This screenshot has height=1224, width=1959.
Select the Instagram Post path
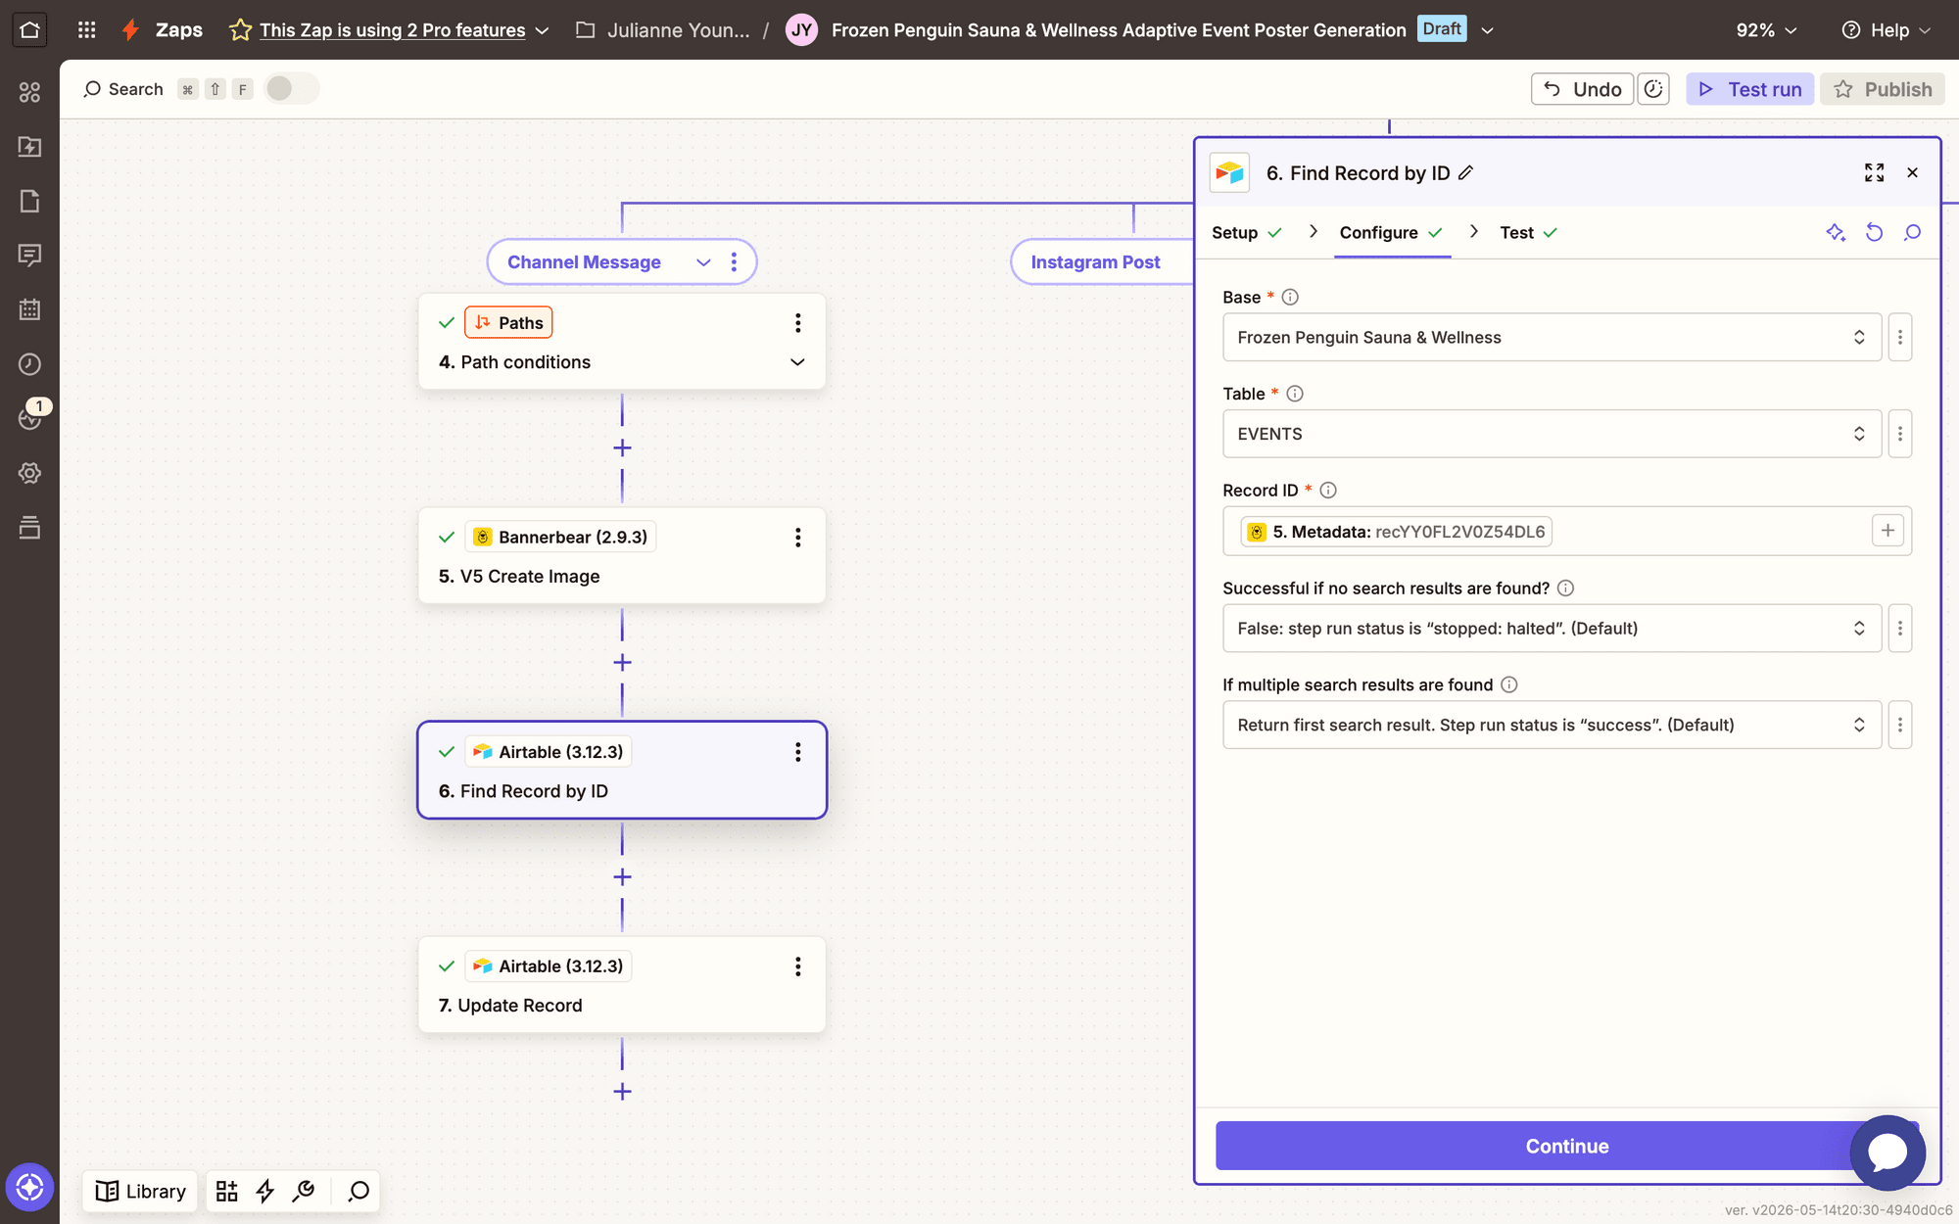(x=1095, y=262)
